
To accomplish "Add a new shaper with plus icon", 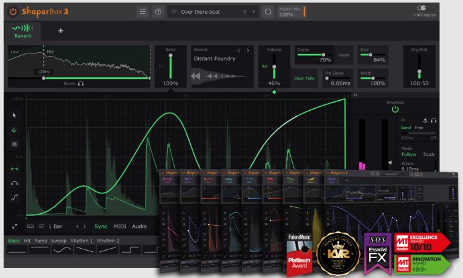I will (60, 30).
